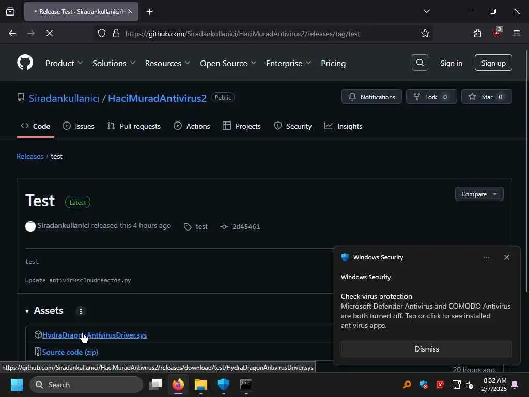529x397 pixels.
Task: Open the Actions tab
Action: pos(192,126)
